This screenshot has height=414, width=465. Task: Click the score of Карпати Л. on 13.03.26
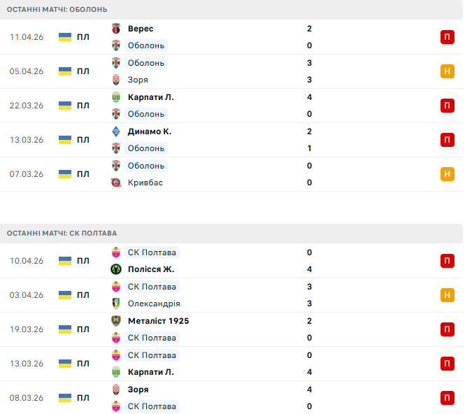point(309,372)
